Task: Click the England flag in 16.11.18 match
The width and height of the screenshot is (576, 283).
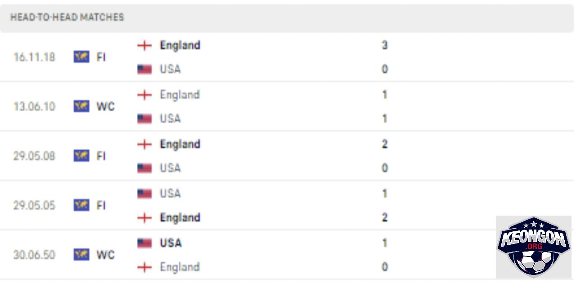Action: click(144, 45)
